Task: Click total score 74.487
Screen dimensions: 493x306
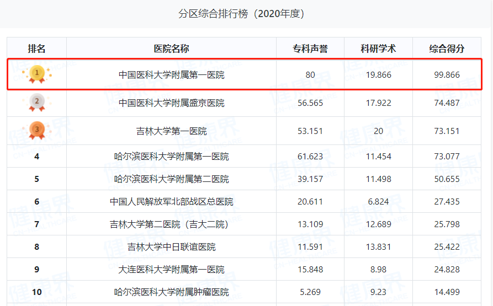Action: coord(447,103)
